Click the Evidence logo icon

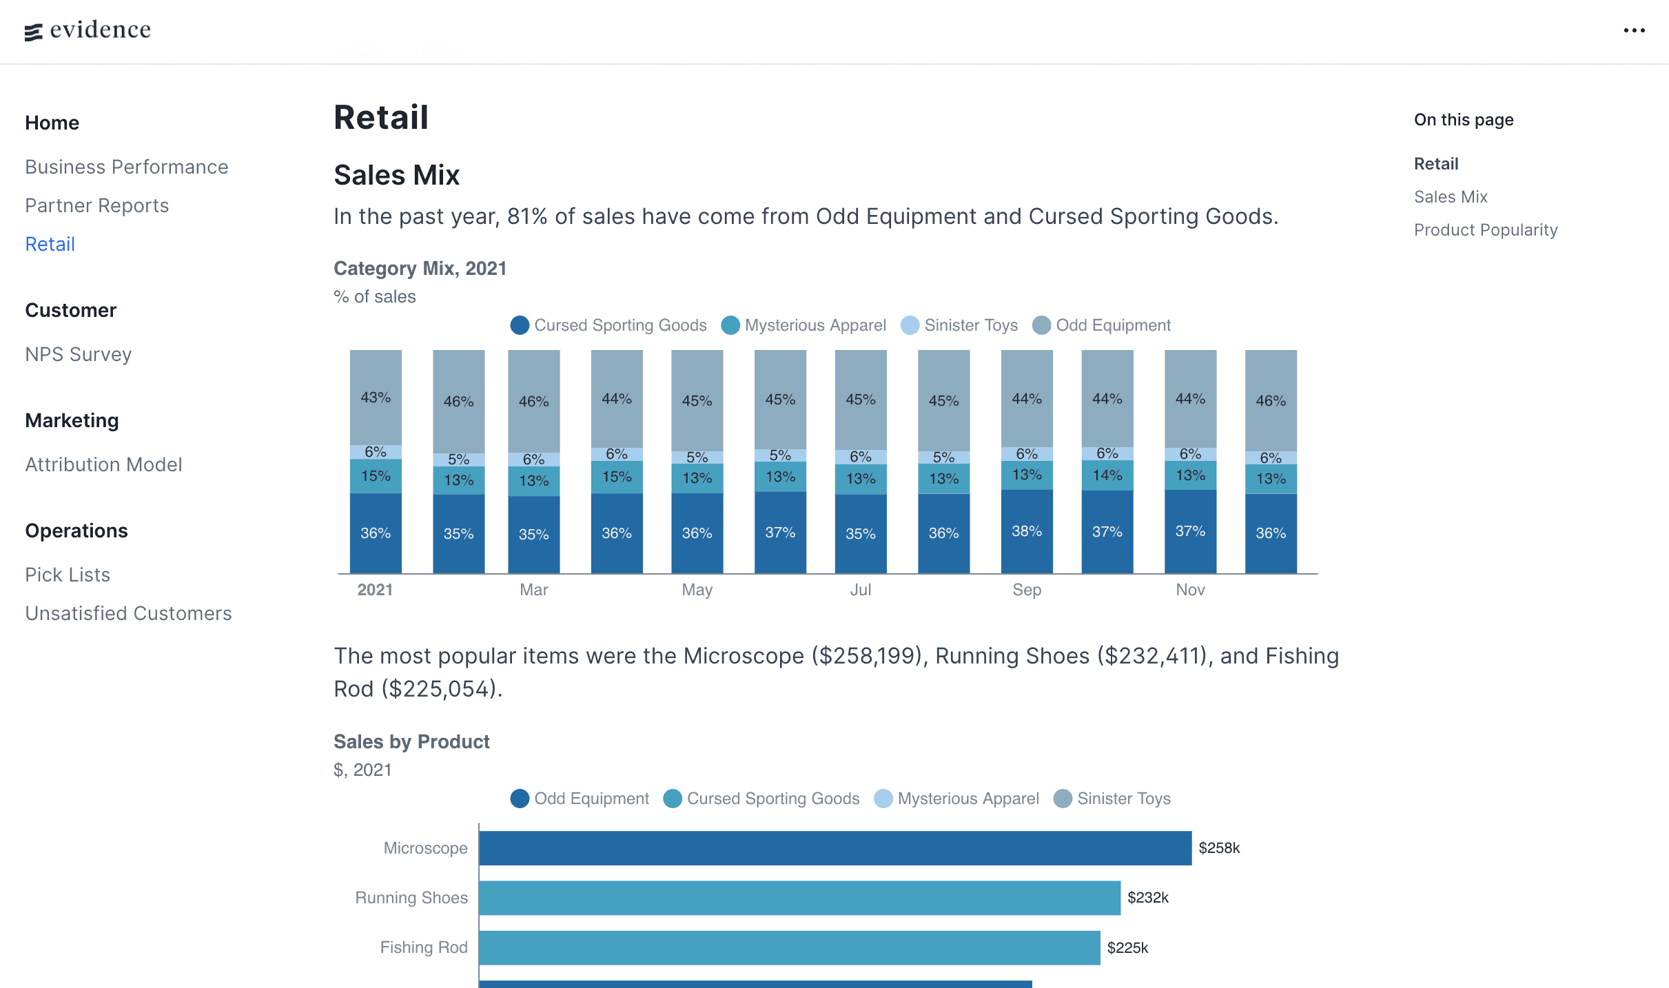pos(34,32)
